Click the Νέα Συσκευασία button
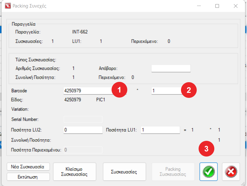247x186 pixels. pos(28,167)
